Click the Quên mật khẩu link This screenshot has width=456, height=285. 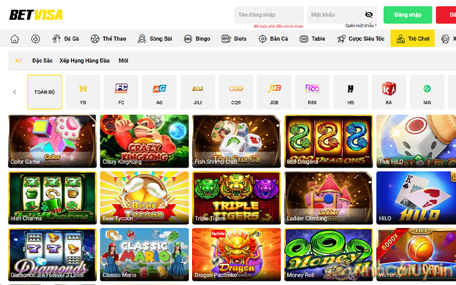[x=361, y=26]
